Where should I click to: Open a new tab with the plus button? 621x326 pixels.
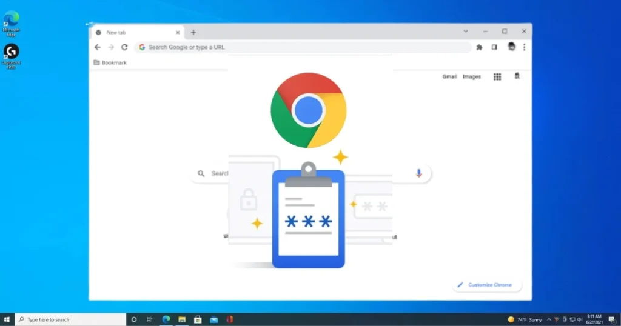pos(193,33)
